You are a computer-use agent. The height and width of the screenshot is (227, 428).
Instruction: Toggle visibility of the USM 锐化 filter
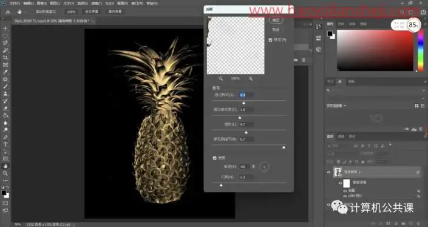point(345,196)
